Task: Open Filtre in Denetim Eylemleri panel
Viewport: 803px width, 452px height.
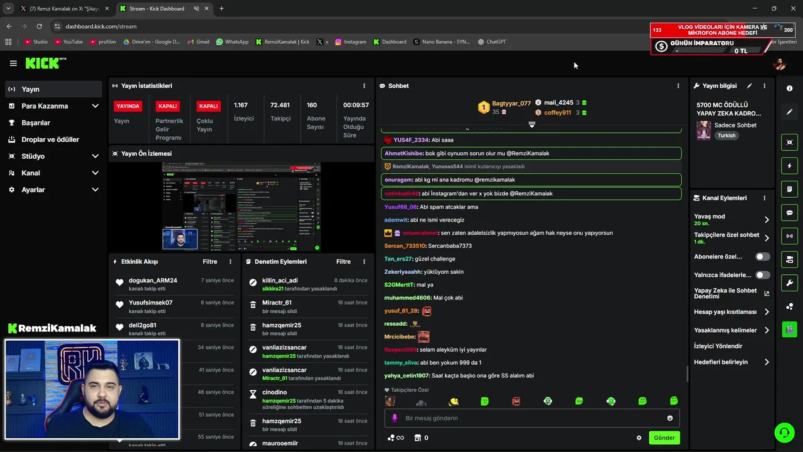Action: [343, 262]
